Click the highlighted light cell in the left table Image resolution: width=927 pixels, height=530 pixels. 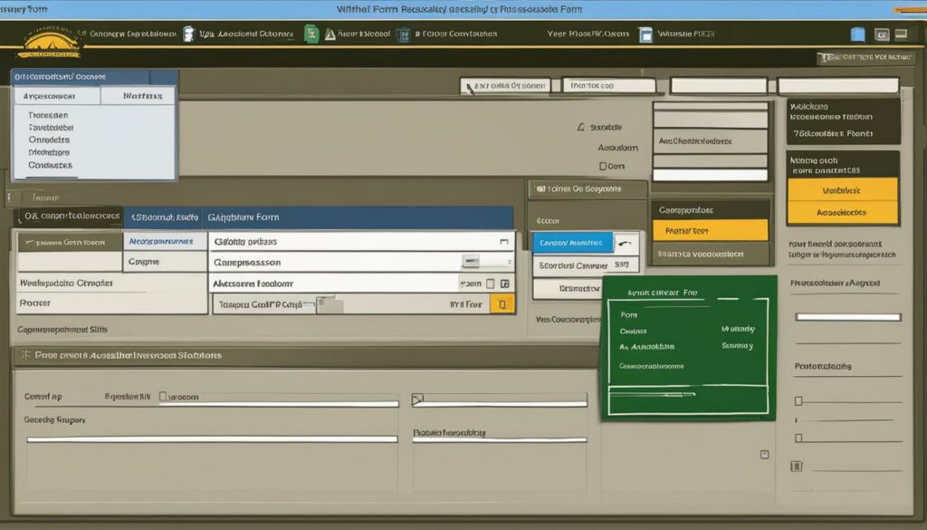click(x=165, y=241)
